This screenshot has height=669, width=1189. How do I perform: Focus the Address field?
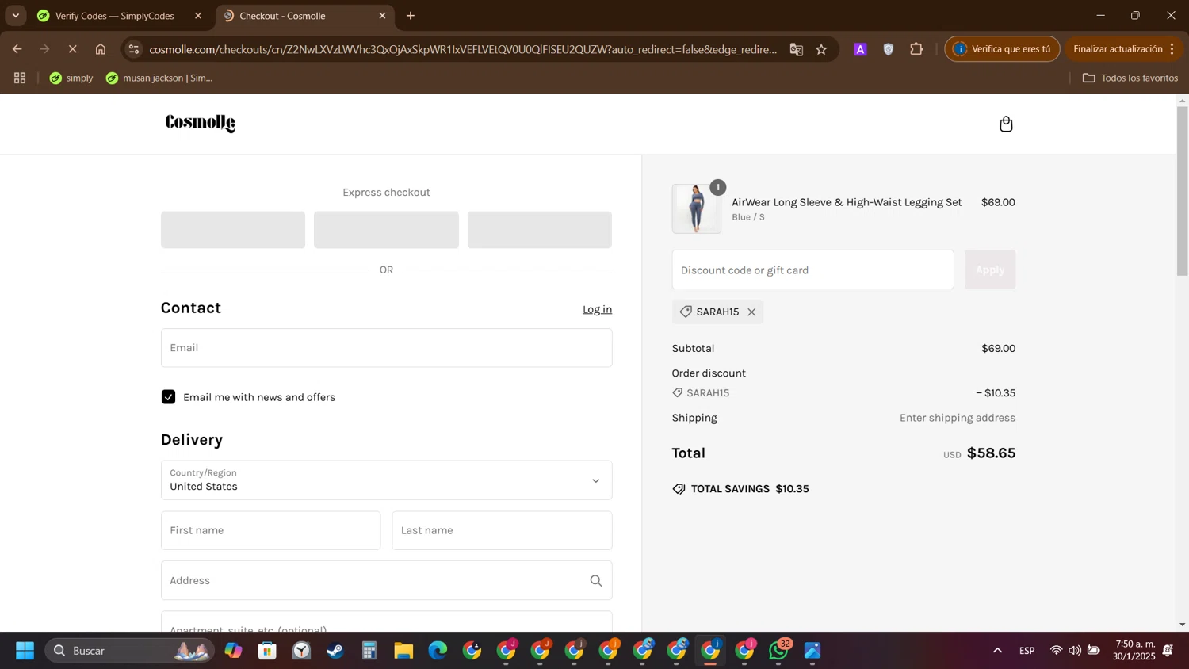pos(386,580)
